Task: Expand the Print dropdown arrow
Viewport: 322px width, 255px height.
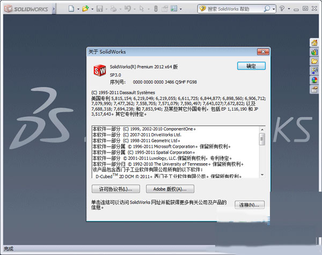Action: (x=120, y=9)
